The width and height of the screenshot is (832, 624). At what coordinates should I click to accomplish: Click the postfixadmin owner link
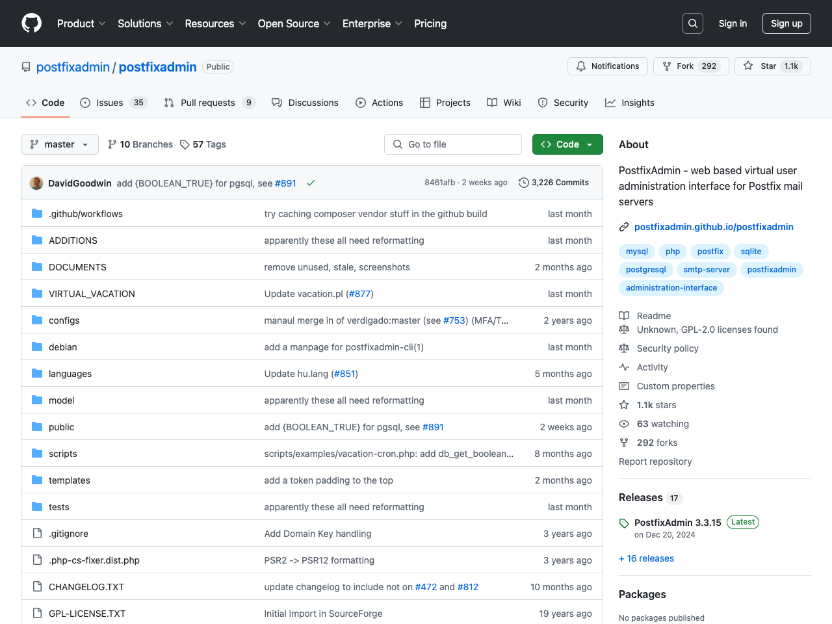click(73, 67)
